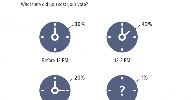This screenshot has width=191, height=100.
Task: Click the horizontal hour hand on the 20% clock
Action: pos(61,90)
